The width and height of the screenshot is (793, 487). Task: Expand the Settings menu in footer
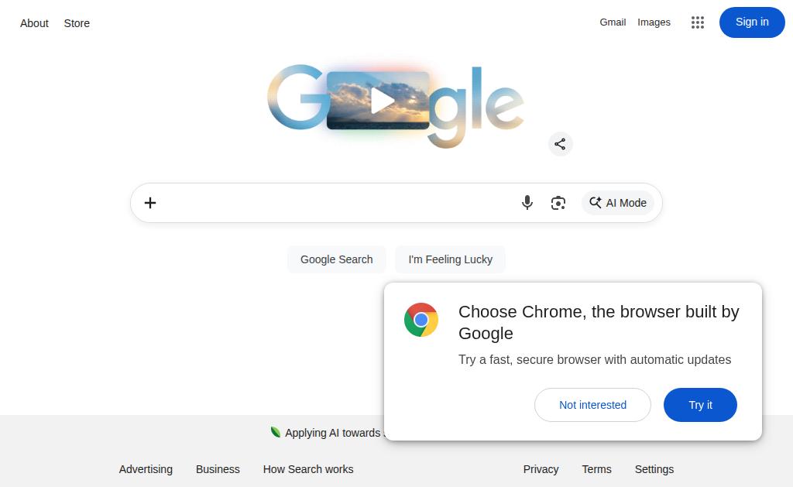point(654,469)
